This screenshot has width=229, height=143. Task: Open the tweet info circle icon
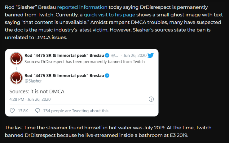(x=151, y=99)
